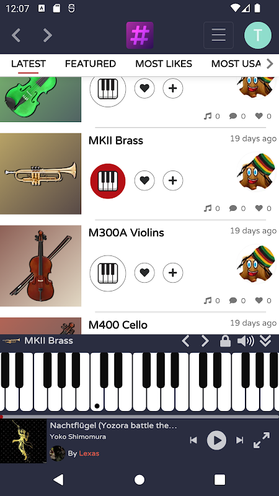Screen dimensions: 279x496
Task: Play the Nachtflügel track
Action: click(x=216, y=440)
